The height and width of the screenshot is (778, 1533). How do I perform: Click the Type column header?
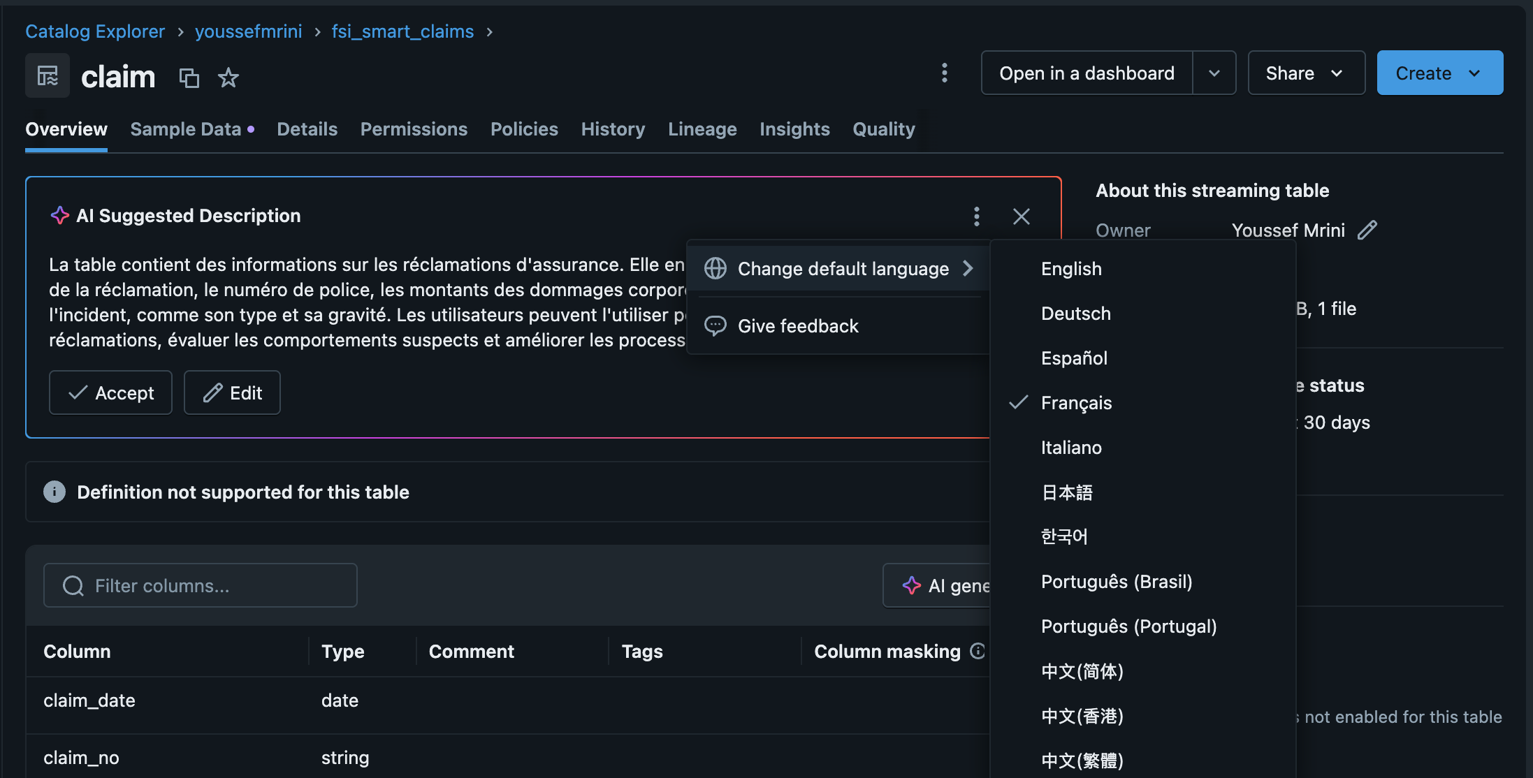342,652
